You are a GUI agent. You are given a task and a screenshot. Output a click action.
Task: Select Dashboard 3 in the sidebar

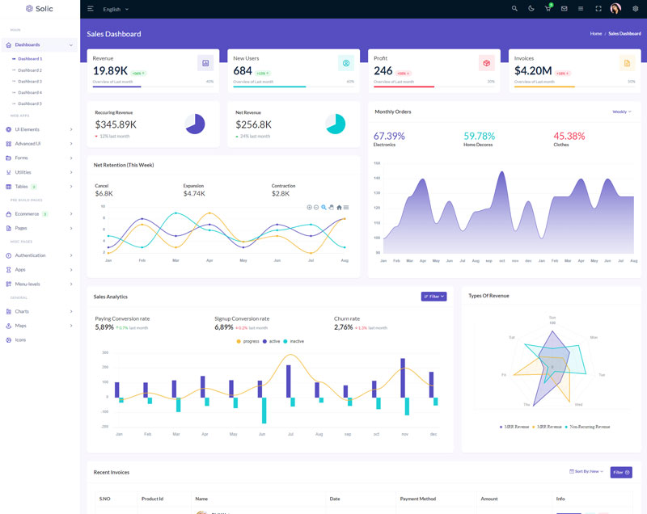click(x=30, y=82)
